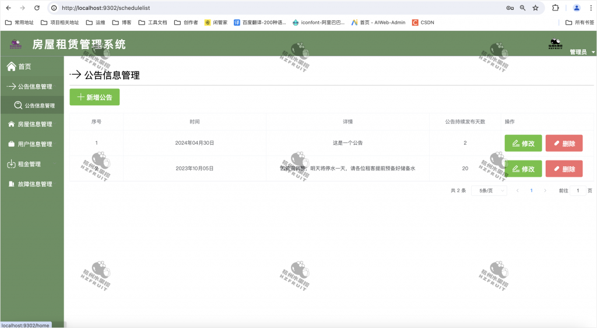Image resolution: width=597 pixels, height=328 pixels.
Task: Click the browser address bar URL
Action: coord(106,8)
